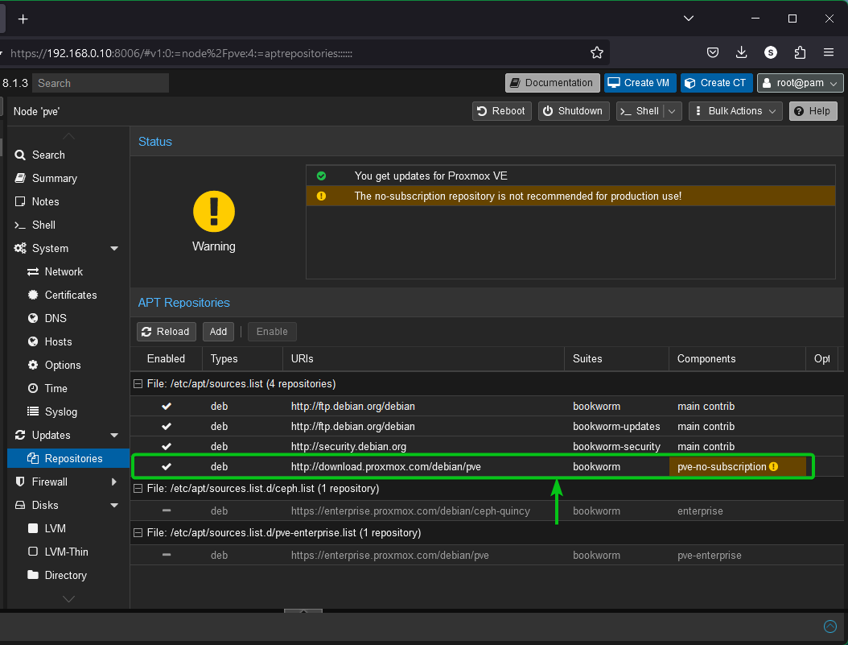Select the Repositories sidebar item
The image size is (848, 645).
point(68,458)
